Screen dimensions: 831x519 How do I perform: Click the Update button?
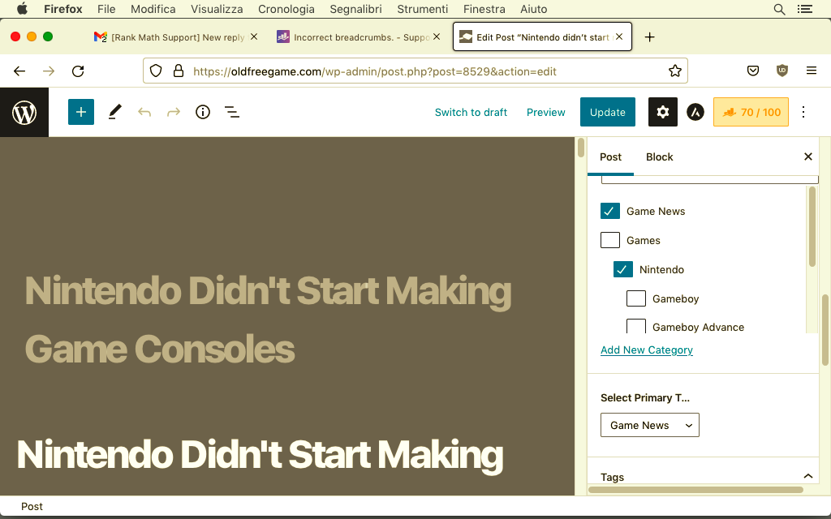click(608, 112)
